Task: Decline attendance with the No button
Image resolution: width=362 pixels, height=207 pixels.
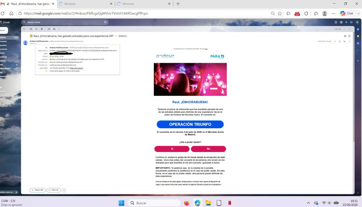Action: click(208, 149)
